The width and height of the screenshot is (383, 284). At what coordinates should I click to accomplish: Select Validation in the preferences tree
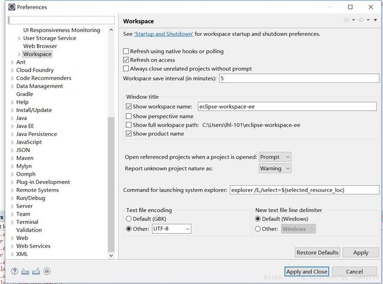29,230
